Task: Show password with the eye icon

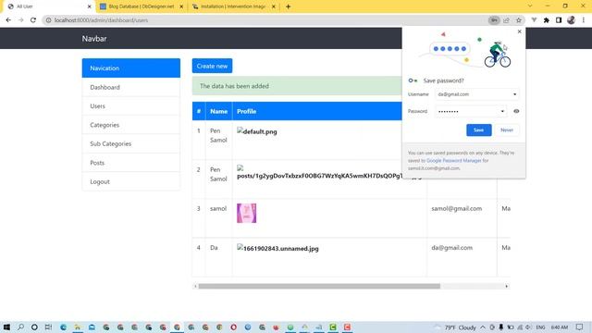Action: pyautogui.click(x=516, y=111)
